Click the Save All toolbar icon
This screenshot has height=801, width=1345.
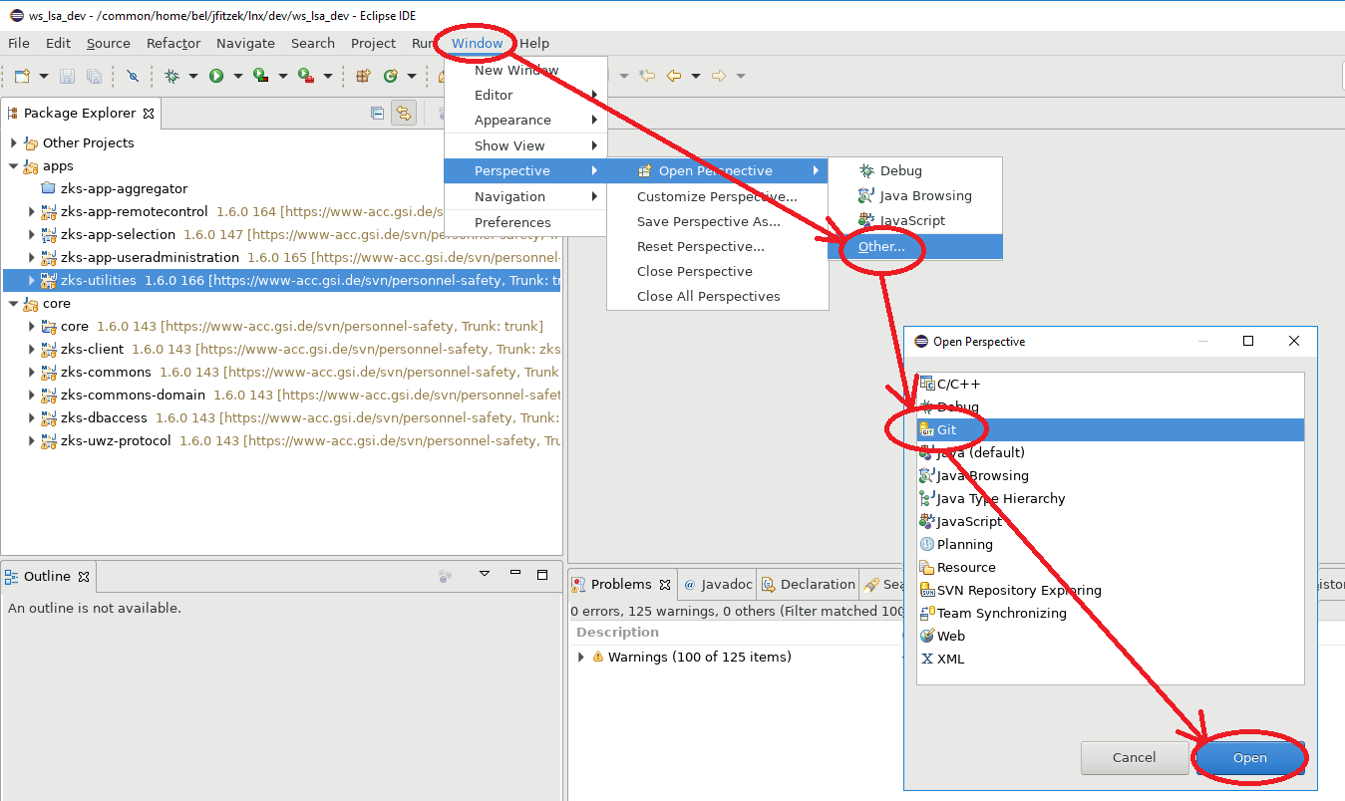pos(94,76)
